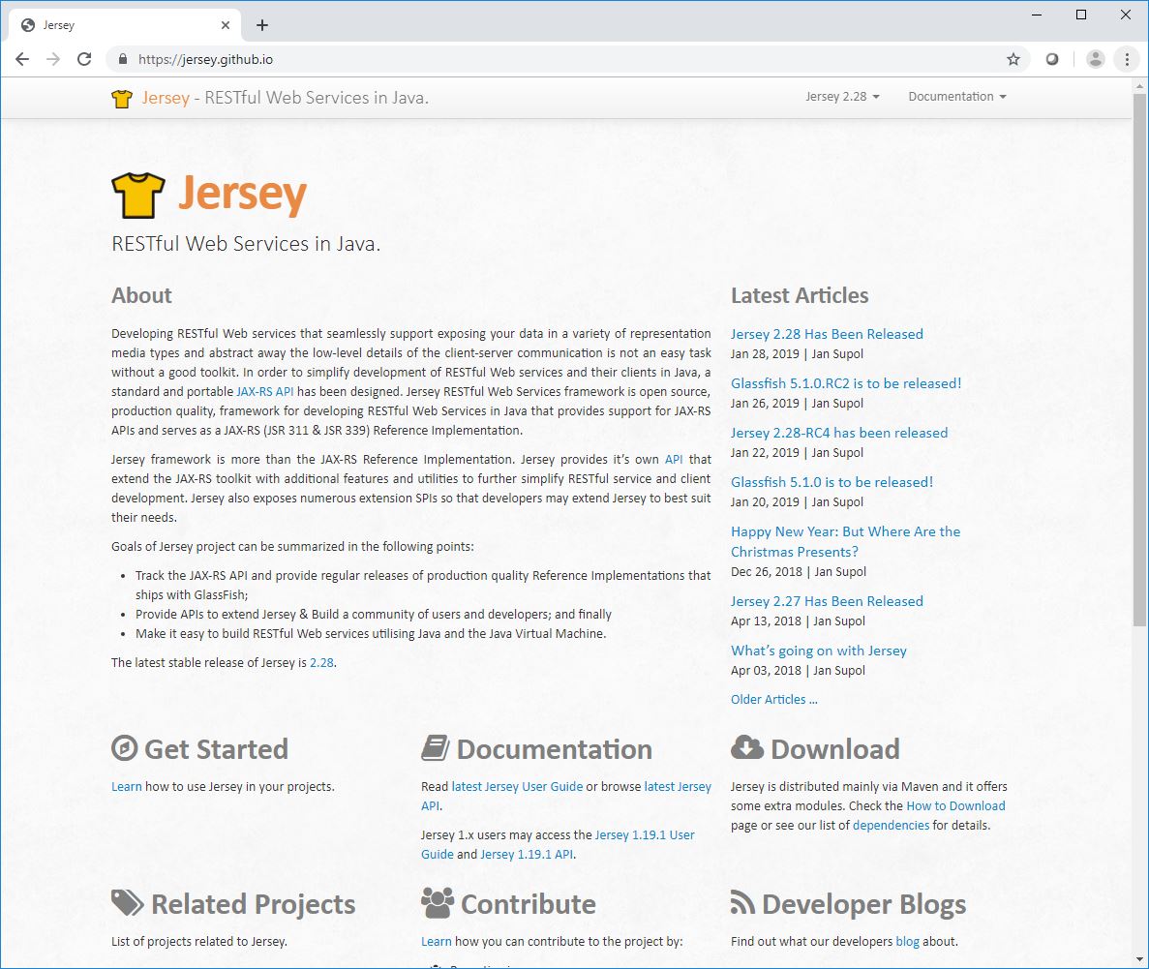Click the vertical scrollbar thumb
Viewport: 1149px width, 969px height.
click(1139, 359)
